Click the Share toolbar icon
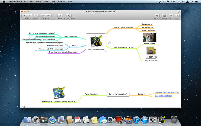Screen dimensions: 201x126 point(60,16)
